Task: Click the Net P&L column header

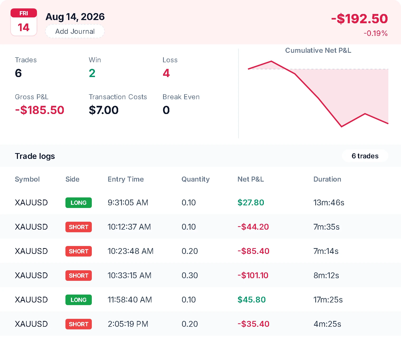Action: coord(251,179)
